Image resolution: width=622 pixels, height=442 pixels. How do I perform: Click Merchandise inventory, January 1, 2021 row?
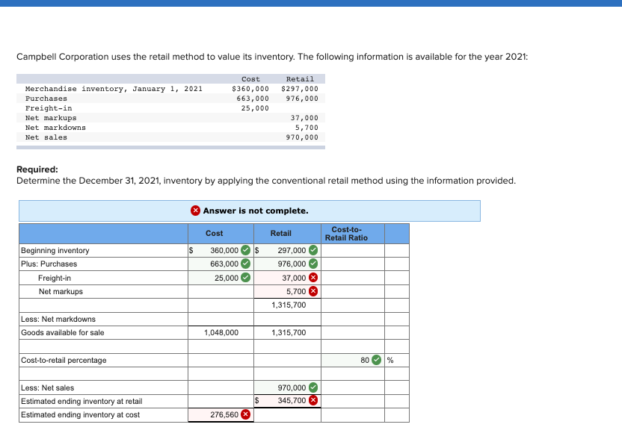pos(170,89)
